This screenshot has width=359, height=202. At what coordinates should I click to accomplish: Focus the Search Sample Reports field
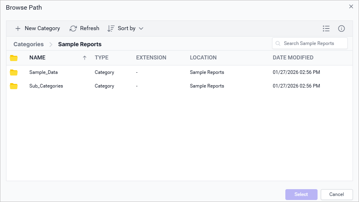pyautogui.click(x=310, y=43)
